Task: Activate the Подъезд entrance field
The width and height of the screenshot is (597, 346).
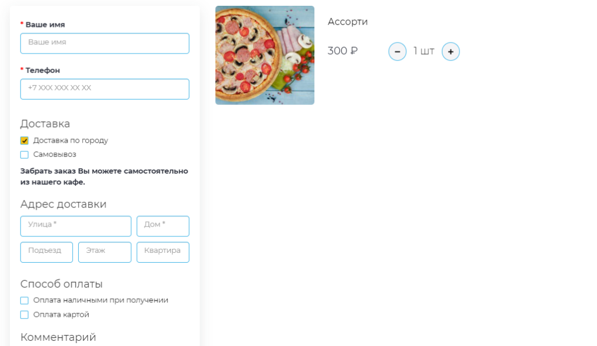Action: pos(47,252)
